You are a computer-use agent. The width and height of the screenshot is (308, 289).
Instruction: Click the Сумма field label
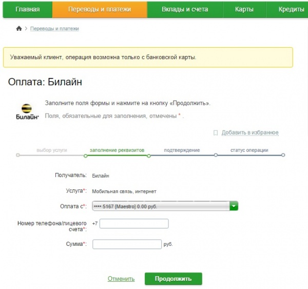[76, 244]
